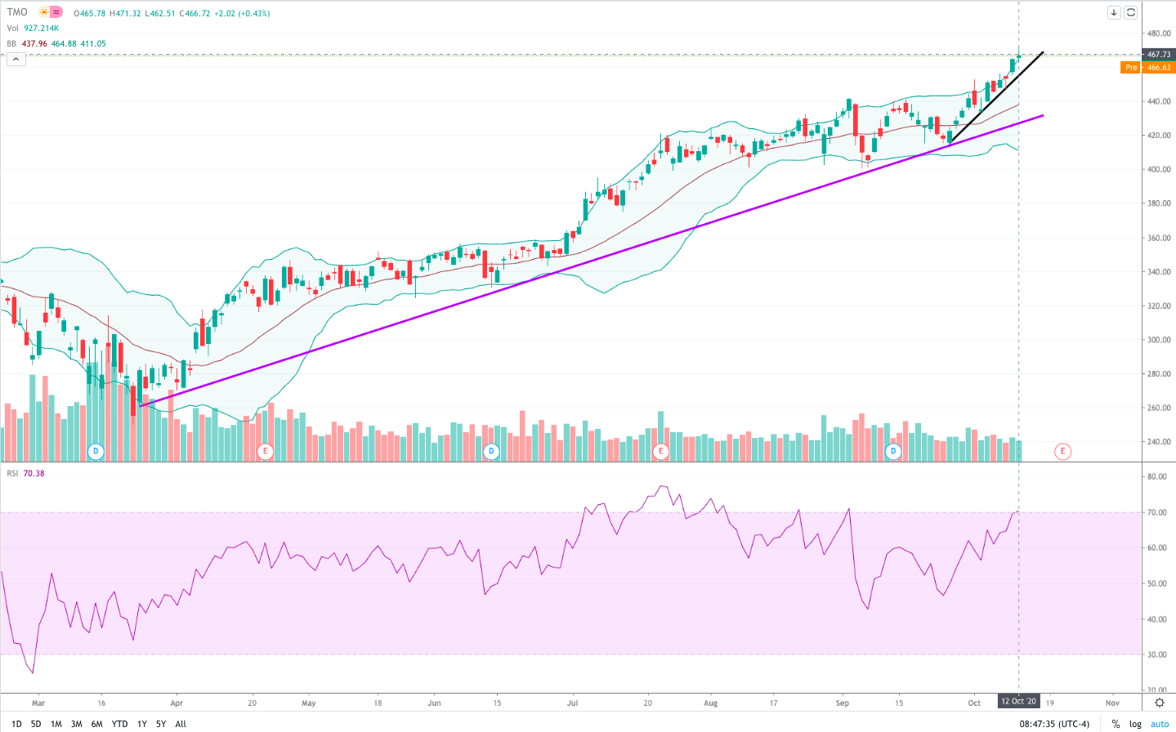Toggle log scale mode
1176x732 pixels.
1135,724
